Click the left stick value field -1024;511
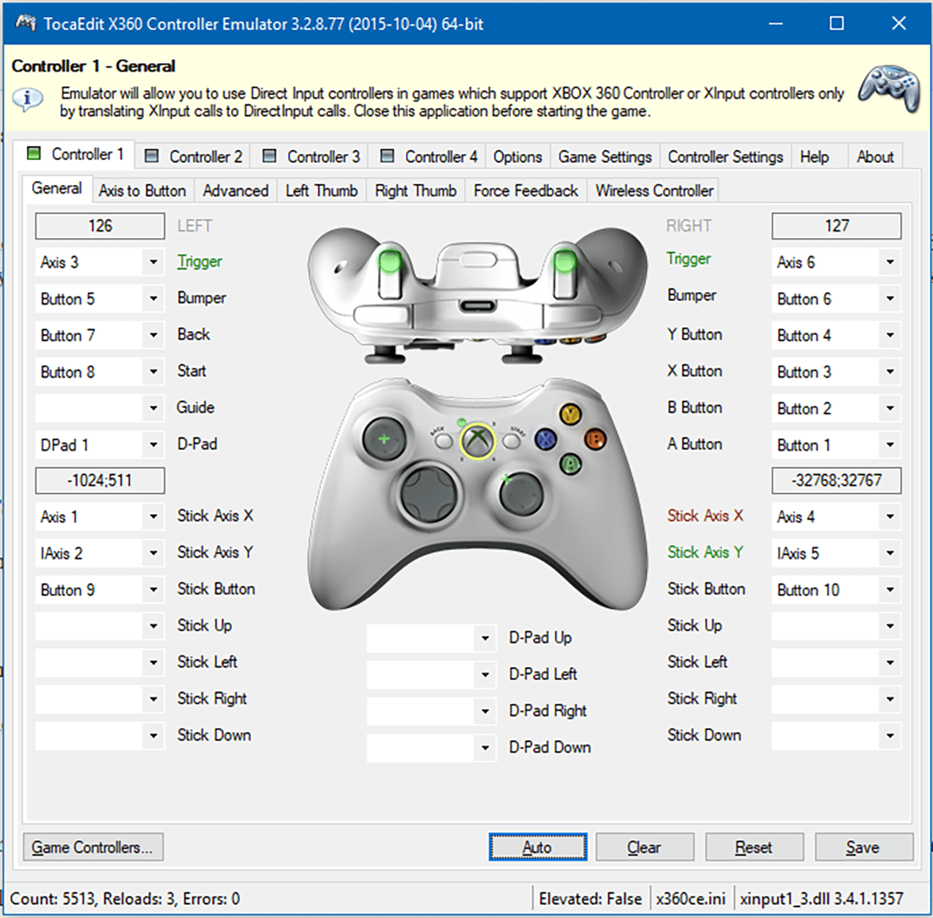The image size is (933, 918). click(100, 480)
